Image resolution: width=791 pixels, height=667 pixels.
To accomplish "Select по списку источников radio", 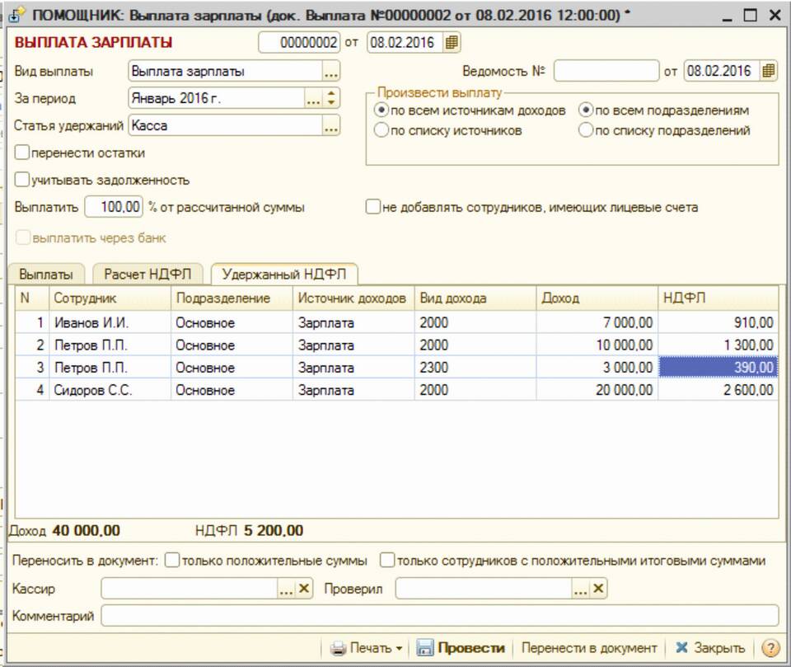I will coord(381,130).
